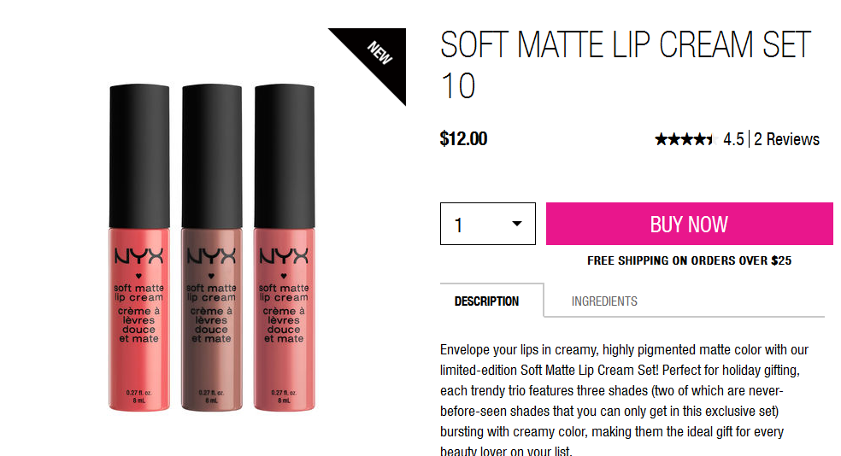Click the 4.5 rating number
Screen dimensions: 841x456
click(x=733, y=139)
